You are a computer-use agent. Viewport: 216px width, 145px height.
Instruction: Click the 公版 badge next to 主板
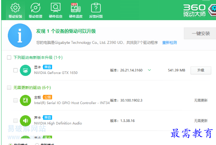47,97
